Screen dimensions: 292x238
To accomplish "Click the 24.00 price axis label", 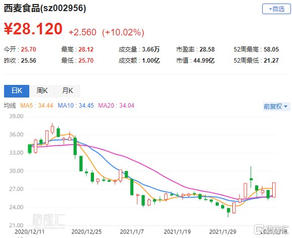I will [16, 207].
